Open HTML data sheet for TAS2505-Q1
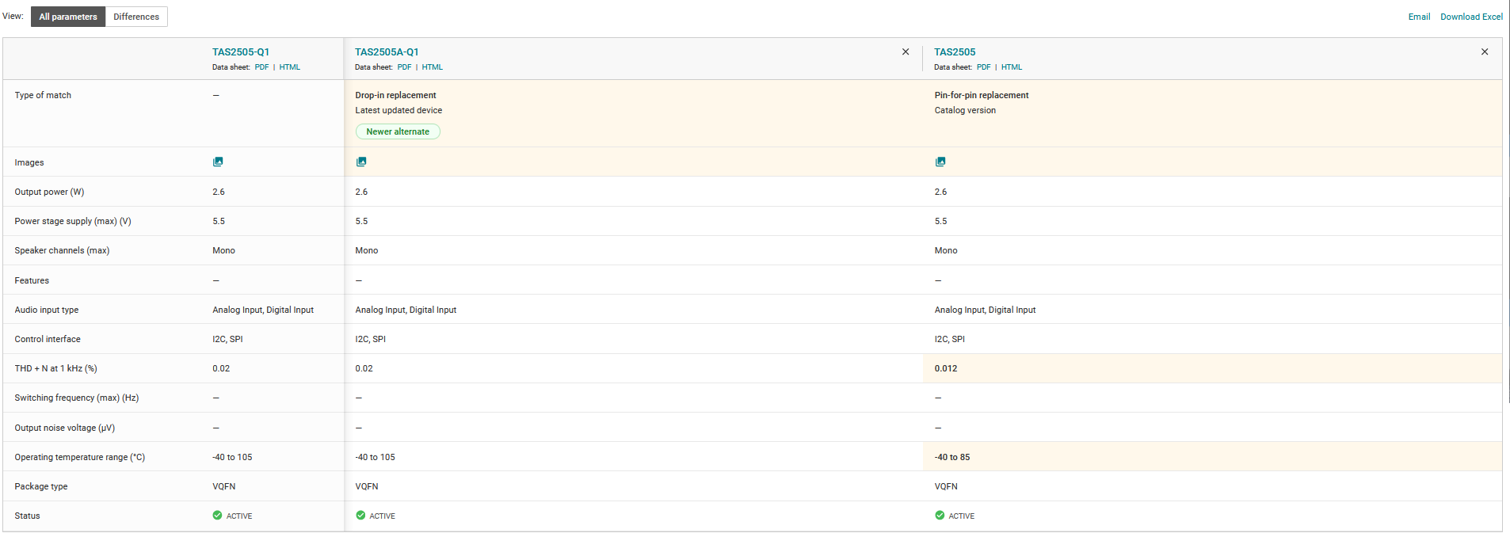1510x533 pixels. click(290, 67)
